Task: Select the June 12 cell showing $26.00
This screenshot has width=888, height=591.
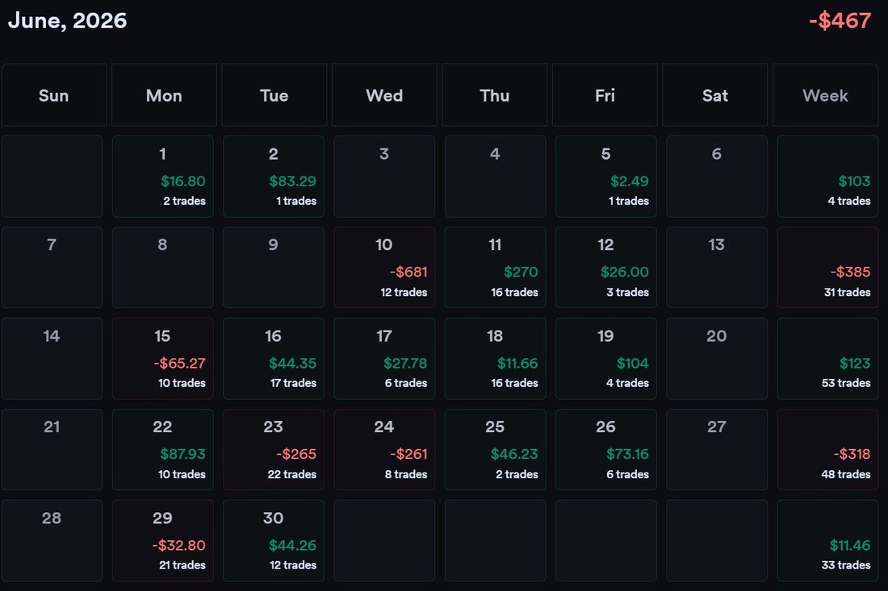Action: (606, 268)
